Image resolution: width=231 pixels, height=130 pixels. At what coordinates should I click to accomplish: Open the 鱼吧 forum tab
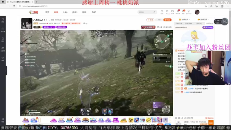[94, 12]
